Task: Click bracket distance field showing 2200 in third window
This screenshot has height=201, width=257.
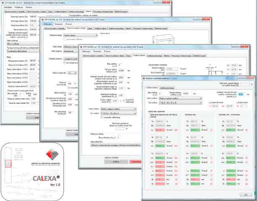Action: [x=122, y=77]
